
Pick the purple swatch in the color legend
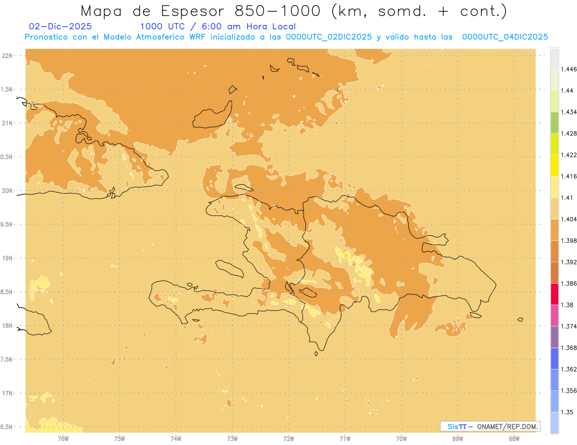point(554,337)
